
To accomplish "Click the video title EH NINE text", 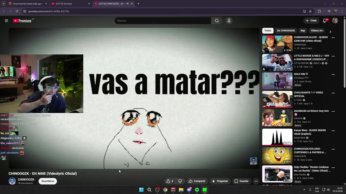I will coord(43,174).
